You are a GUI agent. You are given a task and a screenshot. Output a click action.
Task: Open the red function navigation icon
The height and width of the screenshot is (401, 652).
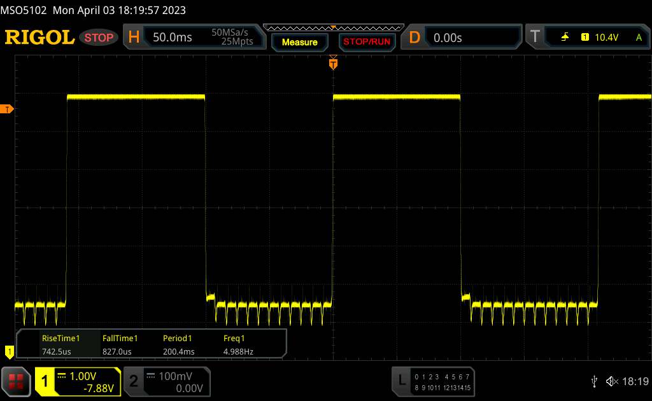tap(16, 381)
